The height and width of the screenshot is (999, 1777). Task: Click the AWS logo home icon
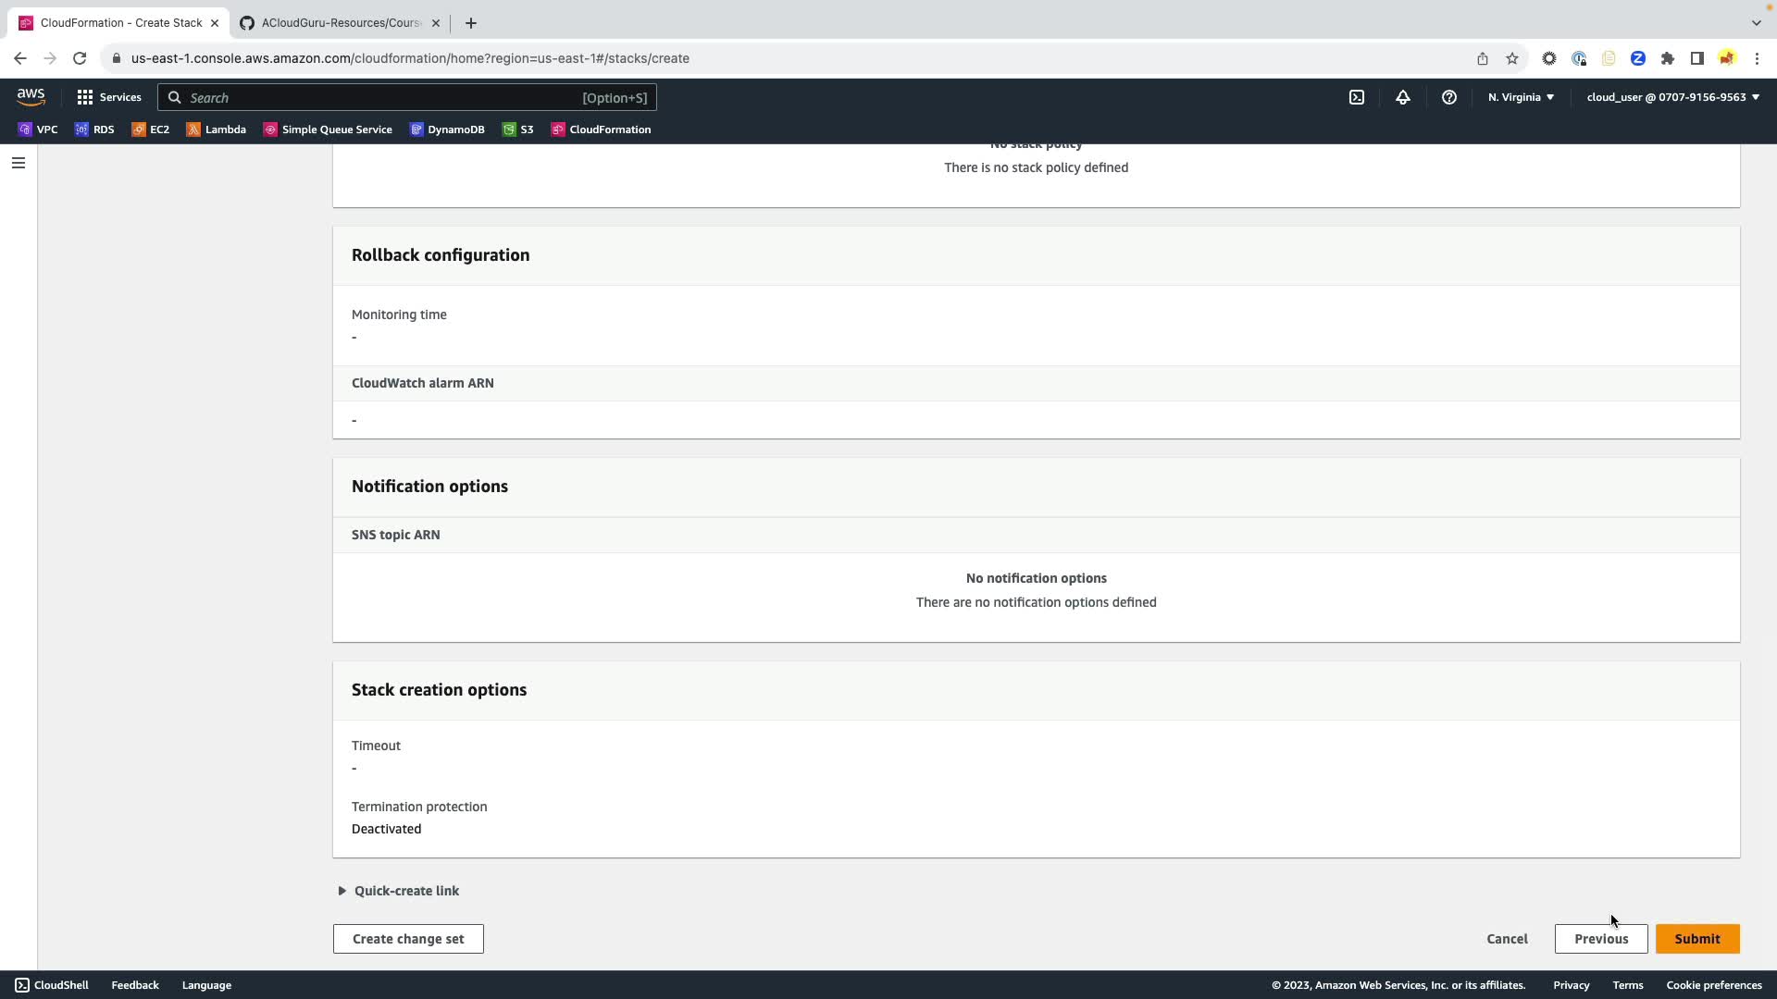(31, 97)
